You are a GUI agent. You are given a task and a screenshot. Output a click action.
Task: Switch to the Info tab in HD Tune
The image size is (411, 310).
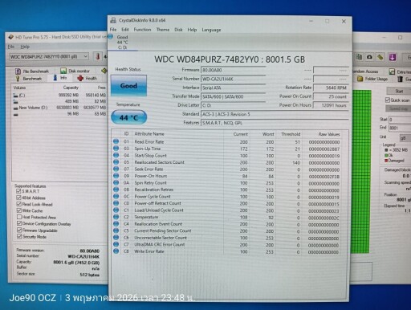[60, 78]
